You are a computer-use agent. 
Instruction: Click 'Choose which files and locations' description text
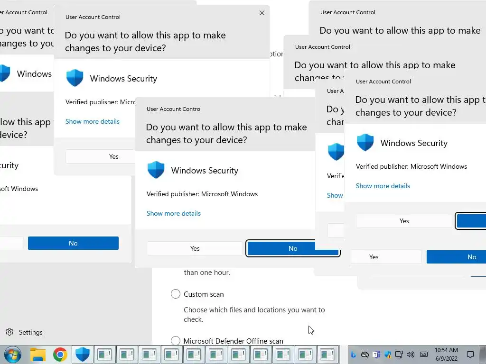coord(254,315)
